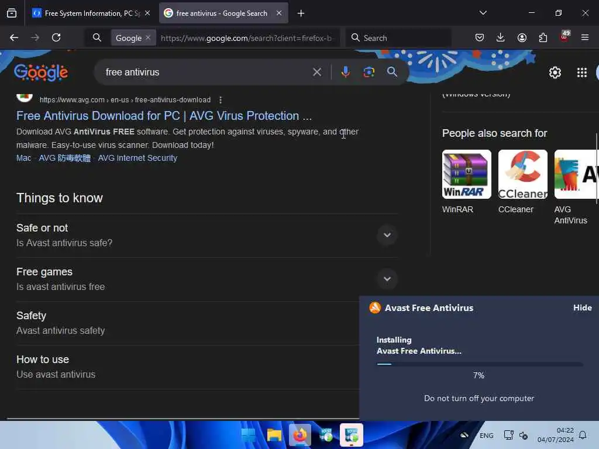Clear the Google search query
The width and height of the screenshot is (599, 449).
(317, 72)
